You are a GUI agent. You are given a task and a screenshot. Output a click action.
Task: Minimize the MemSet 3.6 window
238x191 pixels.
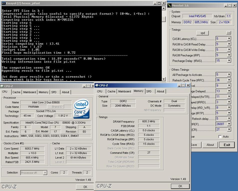pos(226,5)
